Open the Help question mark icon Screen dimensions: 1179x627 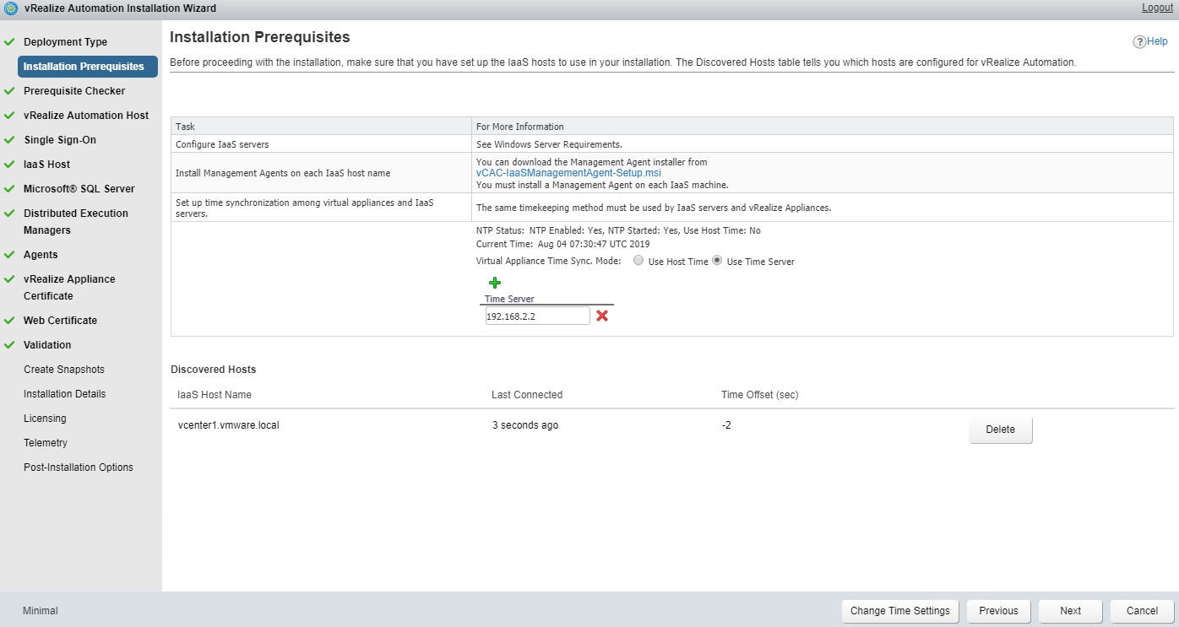pos(1139,41)
